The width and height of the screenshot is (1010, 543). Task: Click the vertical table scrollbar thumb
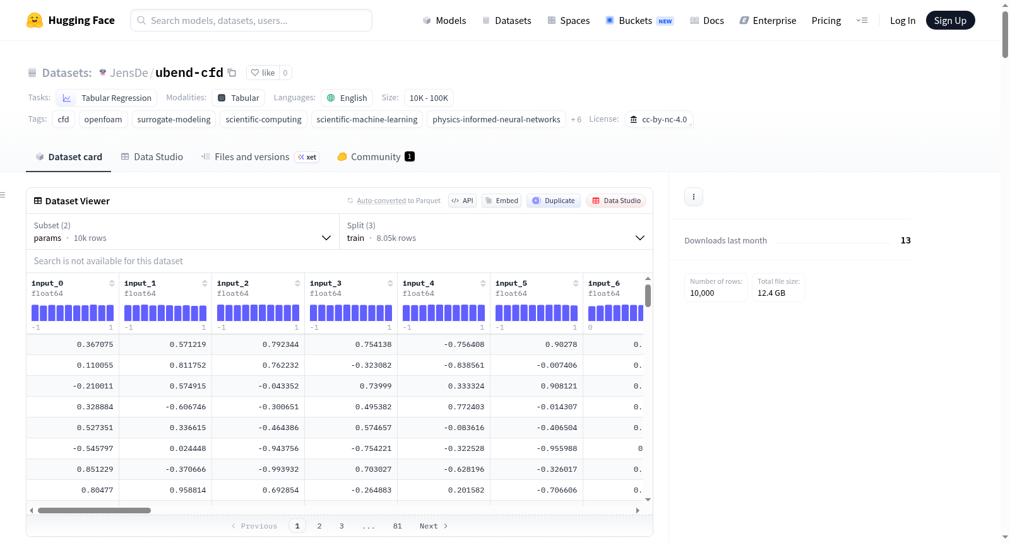pyautogui.click(x=648, y=295)
